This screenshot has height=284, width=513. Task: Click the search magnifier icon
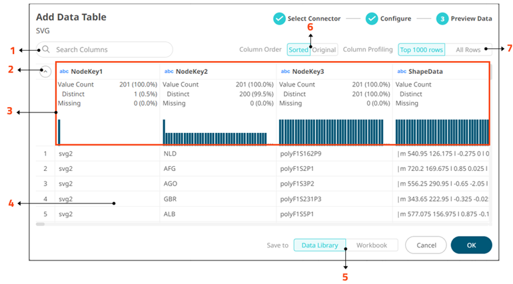(x=46, y=50)
